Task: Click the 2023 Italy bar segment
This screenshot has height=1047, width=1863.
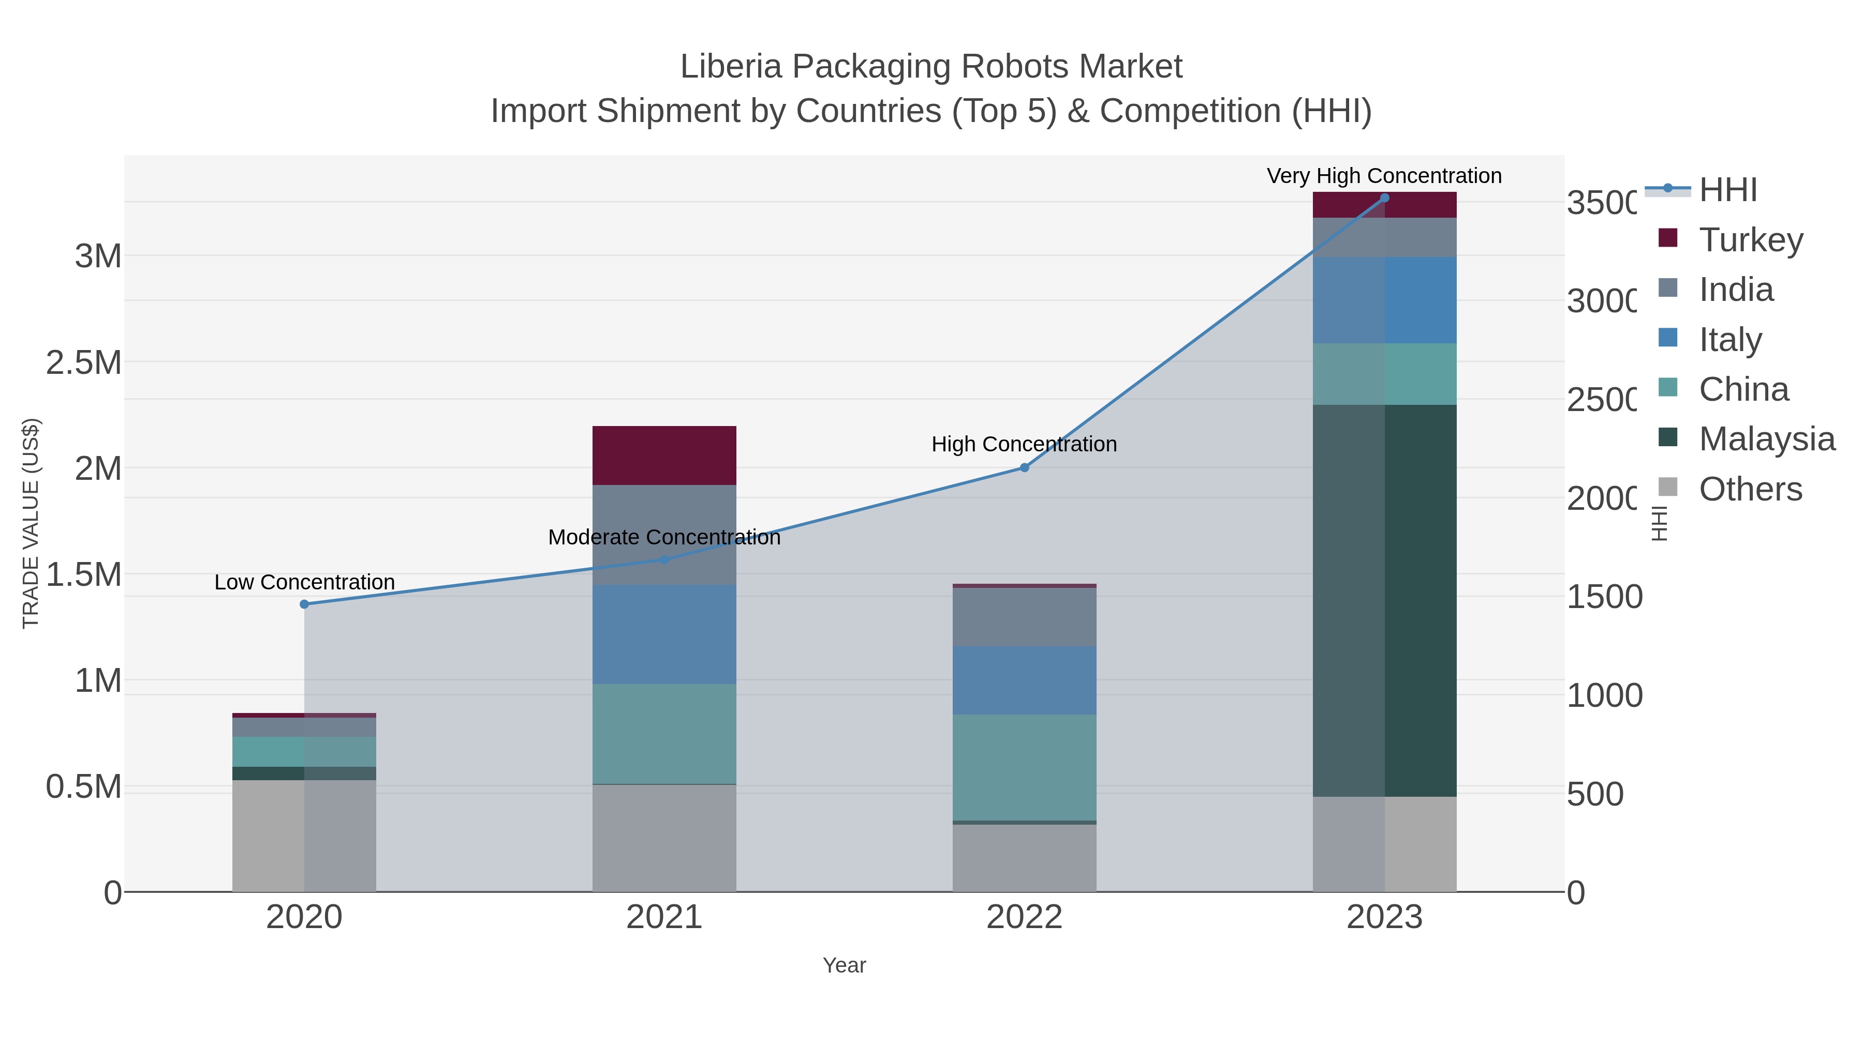Action: point(1384,300)
